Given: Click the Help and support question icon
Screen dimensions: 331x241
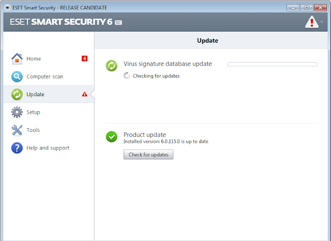Looking at the screenshot, I should click(x=17, y=148).
